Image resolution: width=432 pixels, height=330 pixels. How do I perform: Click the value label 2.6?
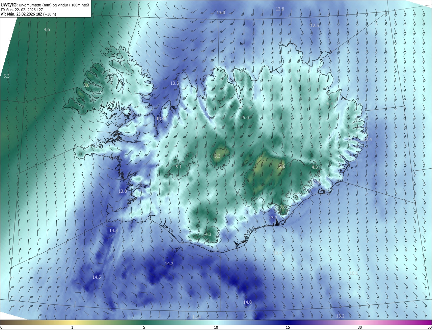[x=282, y=166]
